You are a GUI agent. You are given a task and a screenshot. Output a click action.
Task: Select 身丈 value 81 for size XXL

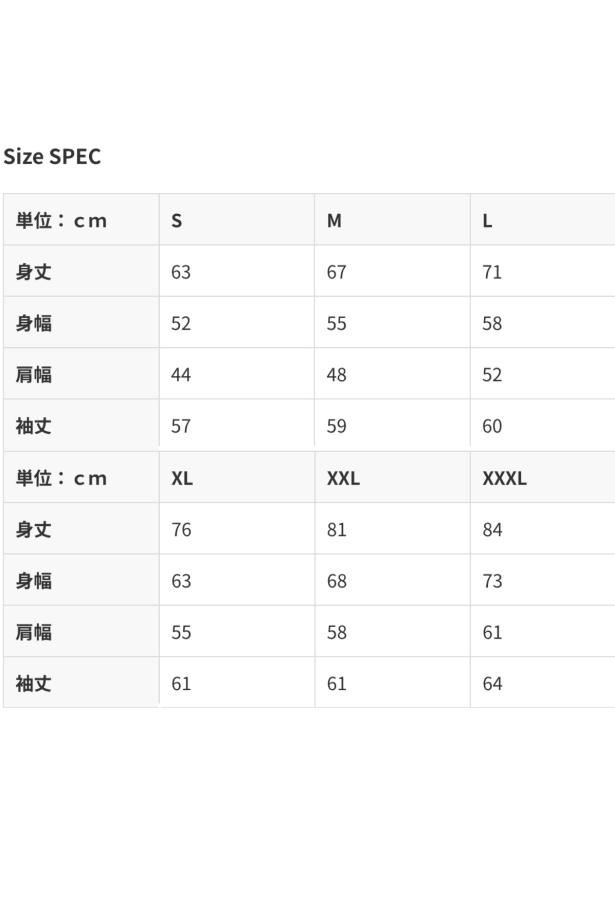click(x=337, y=529)
